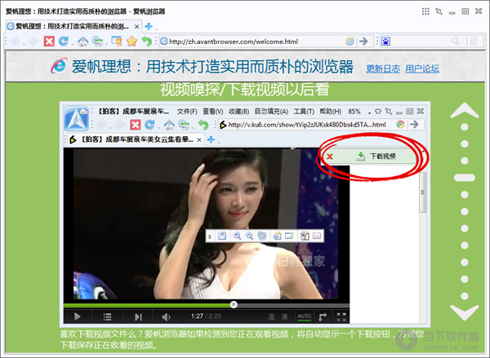Click the embedded screenshot's vertical scrollbar thumb
The image size is (490, 358).
[422, 192]
